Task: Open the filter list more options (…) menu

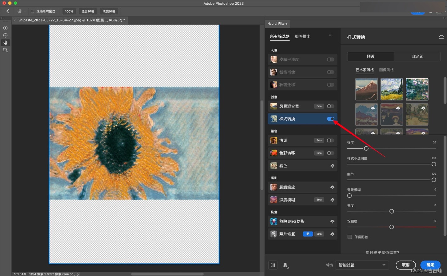Action: point(330,35)
